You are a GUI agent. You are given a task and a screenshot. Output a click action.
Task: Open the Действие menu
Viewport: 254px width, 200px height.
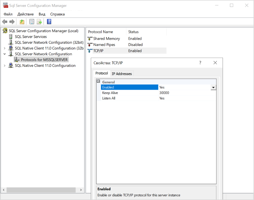(26, 14)
